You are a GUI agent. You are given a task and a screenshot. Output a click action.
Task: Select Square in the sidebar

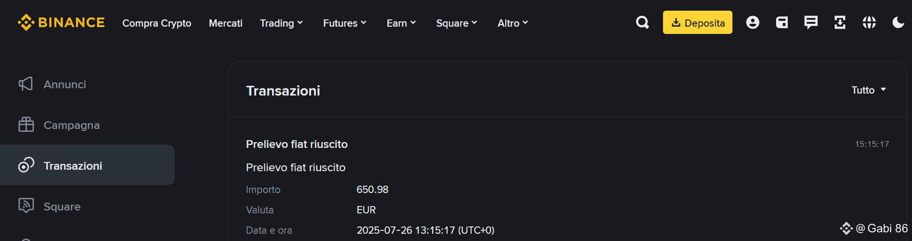pos(62,207)
